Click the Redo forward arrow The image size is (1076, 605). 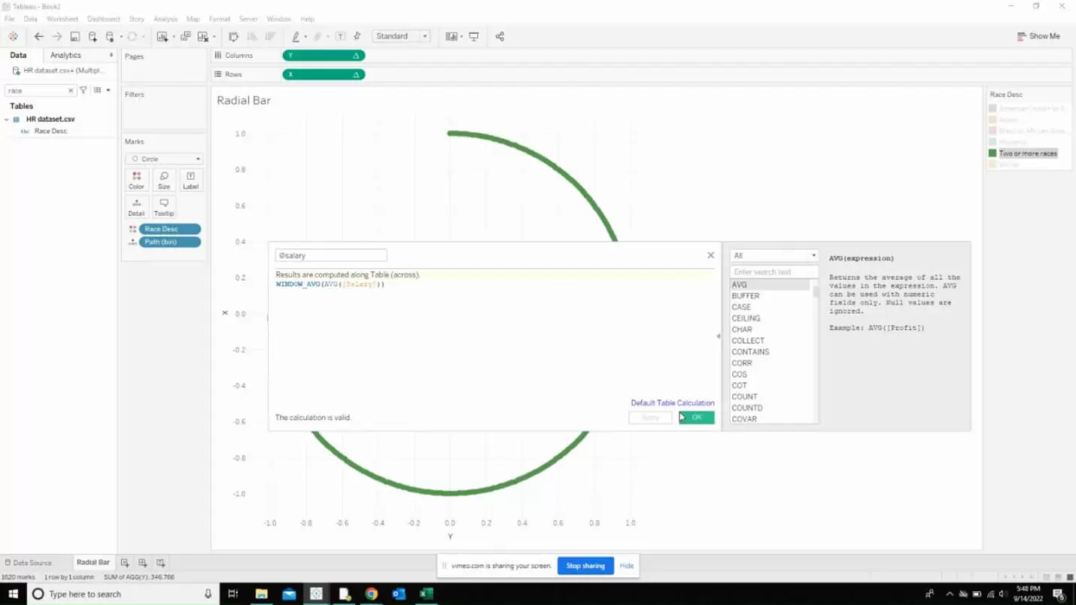pyautogui.click(x=56, y=36)
